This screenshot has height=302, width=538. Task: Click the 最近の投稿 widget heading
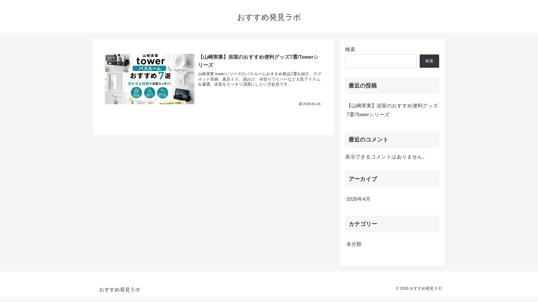click(x=392, y=86)
